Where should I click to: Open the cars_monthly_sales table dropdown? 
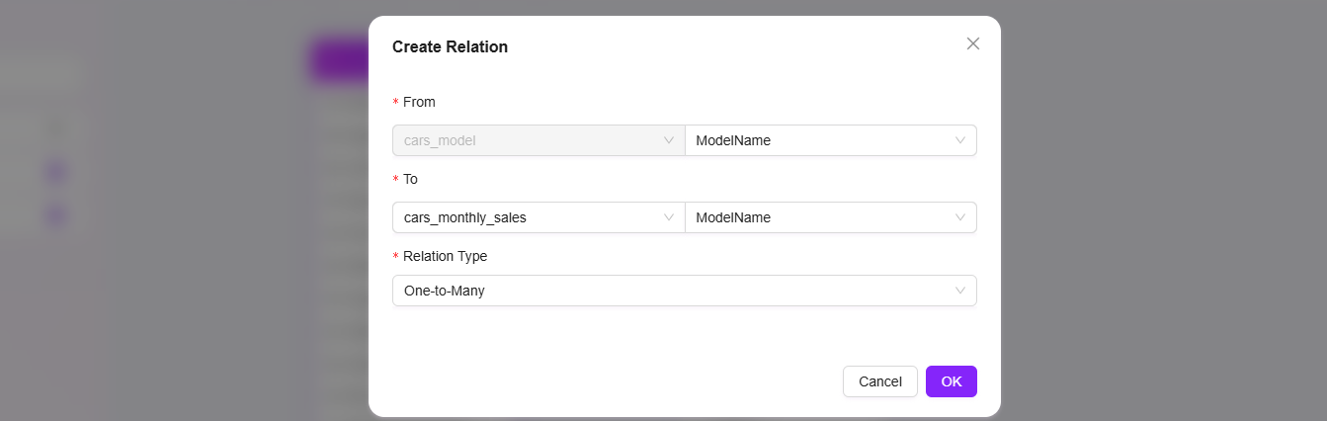[x=539, y=217]
